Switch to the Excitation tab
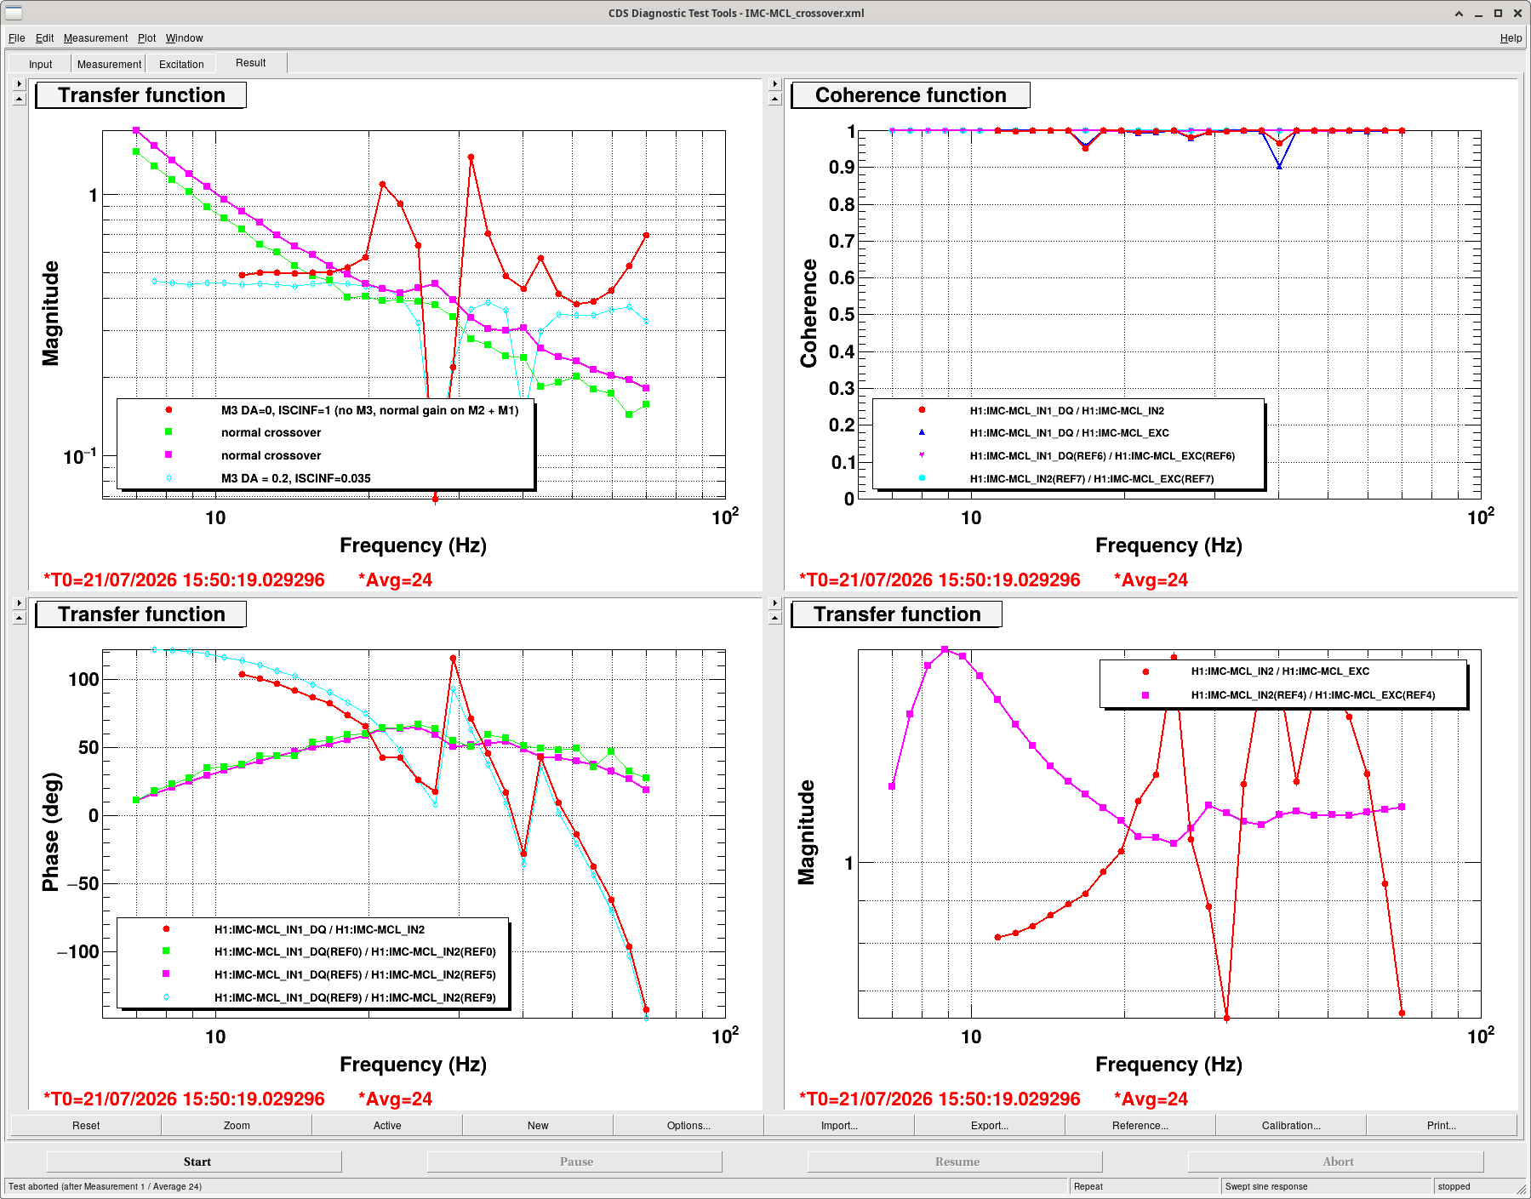This screenshot has width=1531, height=1199. click(x=181, y=65)
